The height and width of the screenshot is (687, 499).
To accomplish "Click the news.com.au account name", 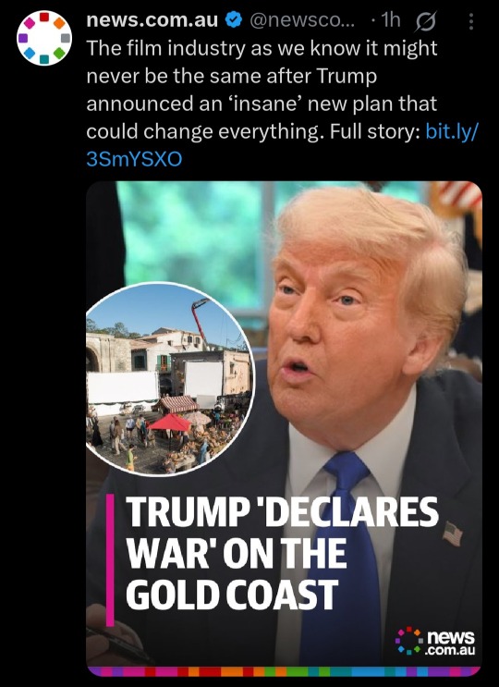I will pos(152,19).
